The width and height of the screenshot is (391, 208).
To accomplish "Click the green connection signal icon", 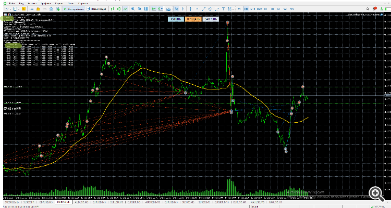I will click(381, 9).
